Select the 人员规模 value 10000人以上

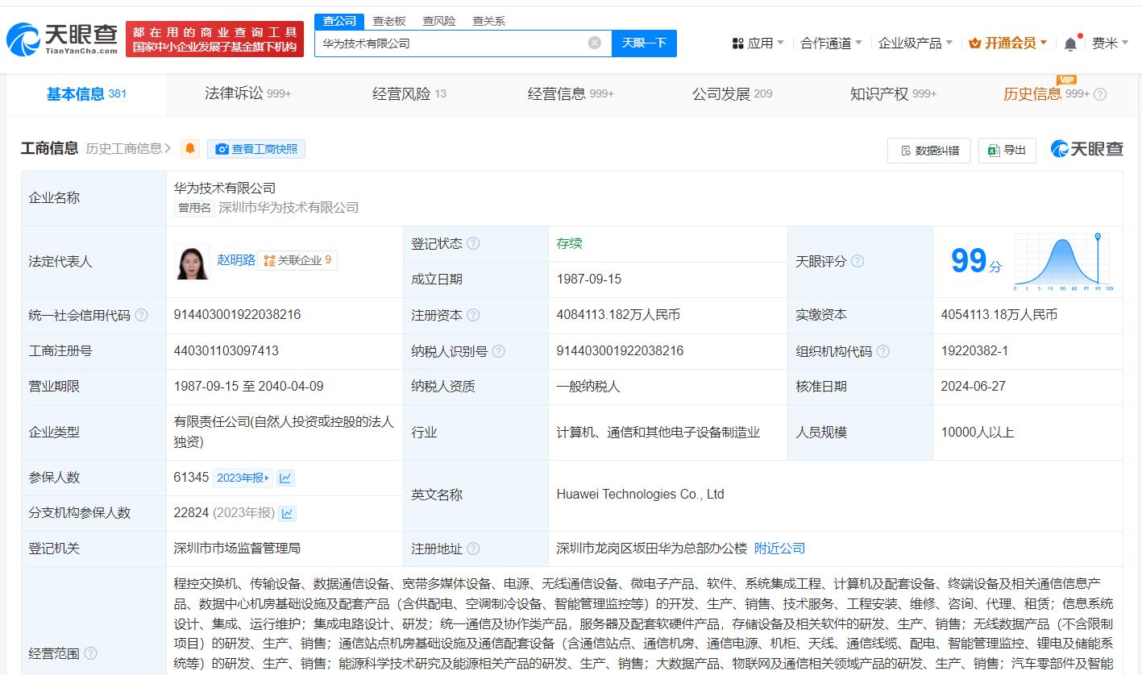tap(977, 433)
